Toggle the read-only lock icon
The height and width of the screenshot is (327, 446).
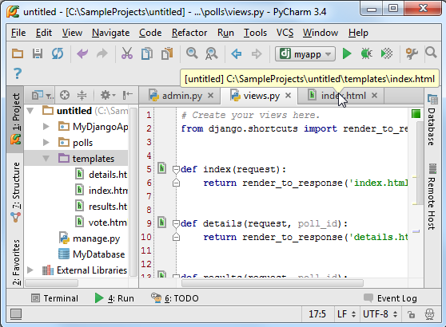pyautogui.click(x=411, y=314)
